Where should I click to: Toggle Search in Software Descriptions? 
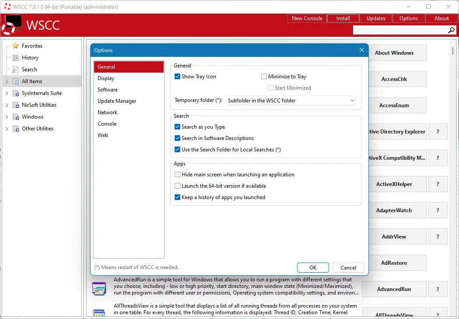(x=177, y=138)
